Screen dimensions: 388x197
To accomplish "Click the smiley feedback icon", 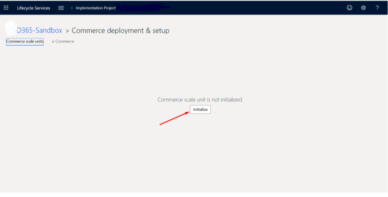I will coord(349,8).
